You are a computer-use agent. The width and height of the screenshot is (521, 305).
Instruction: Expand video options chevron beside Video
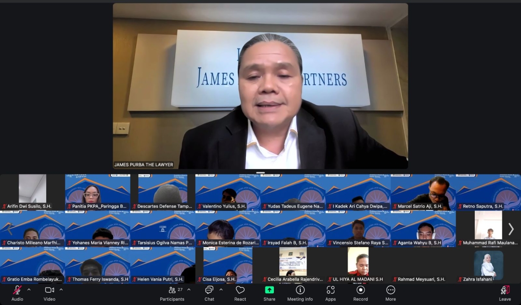[61, 290]
